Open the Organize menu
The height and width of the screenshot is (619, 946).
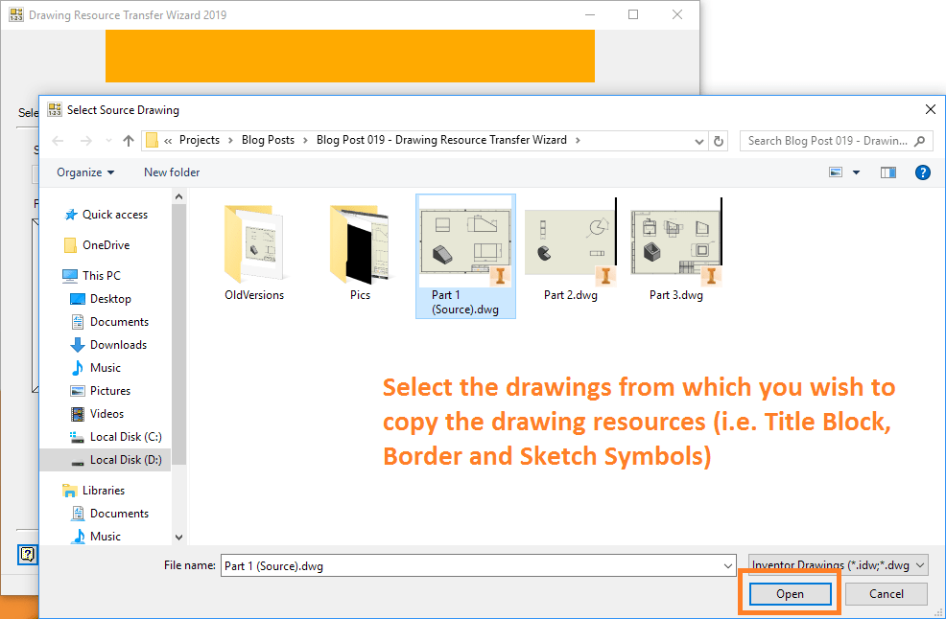click(x=85, y=172)
